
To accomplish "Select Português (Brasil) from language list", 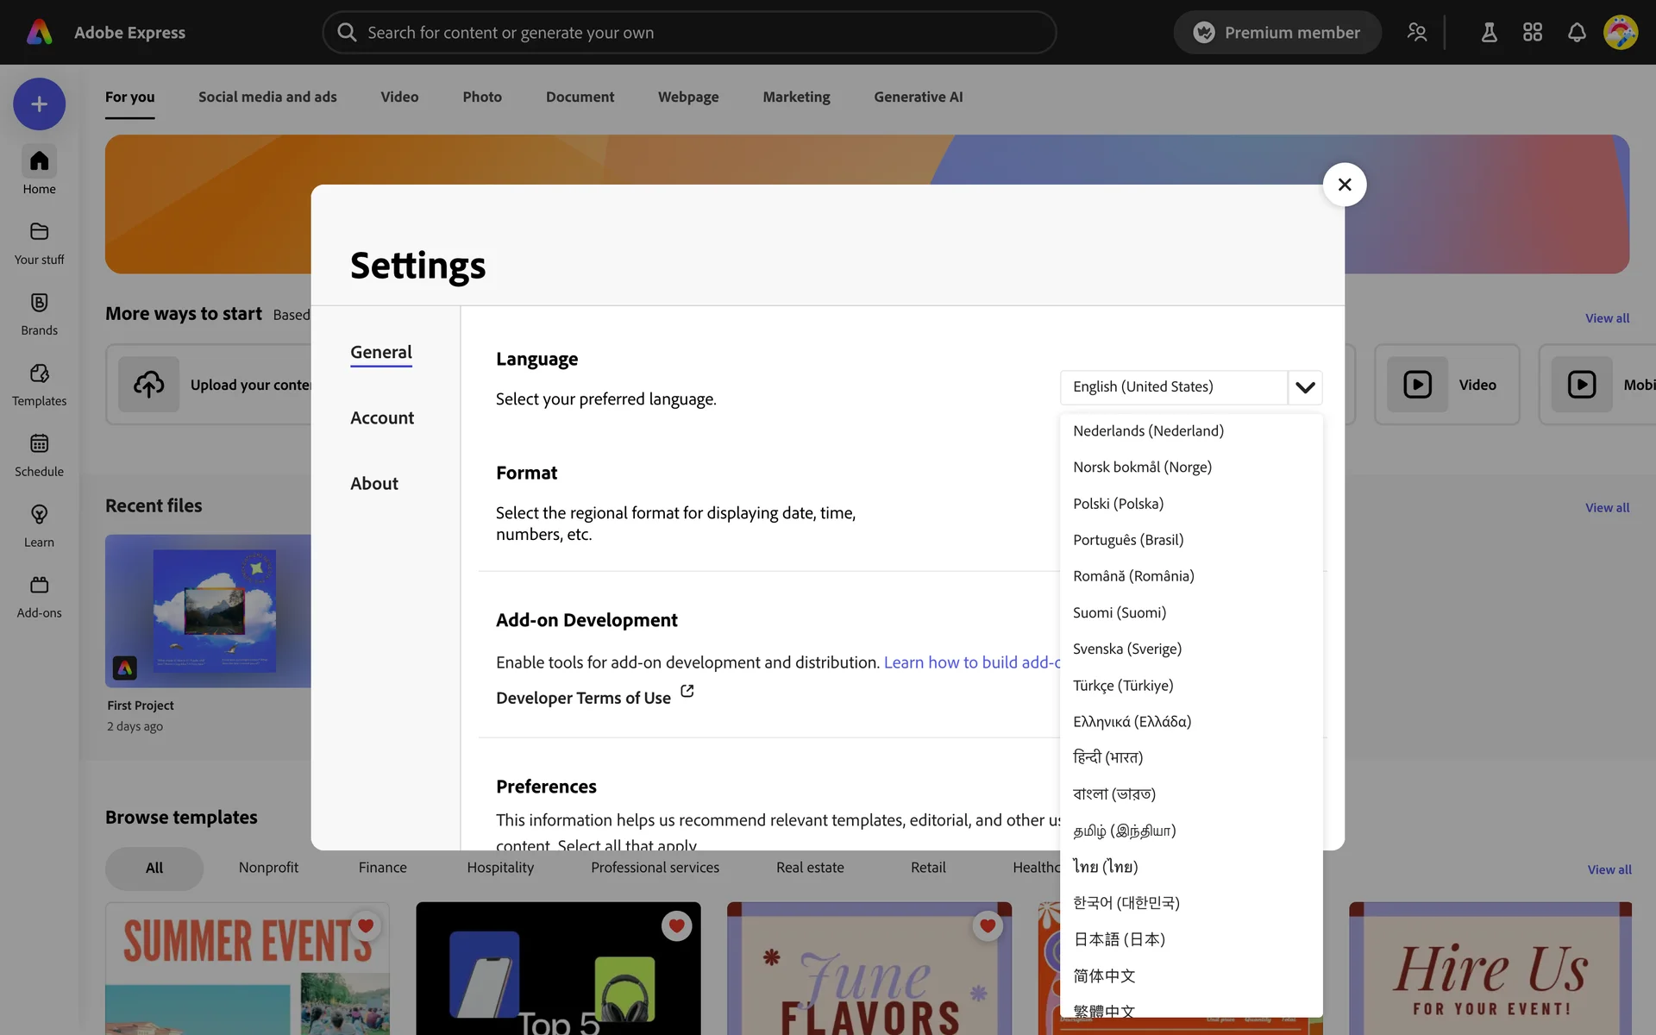I will [x=1128, y=540].
